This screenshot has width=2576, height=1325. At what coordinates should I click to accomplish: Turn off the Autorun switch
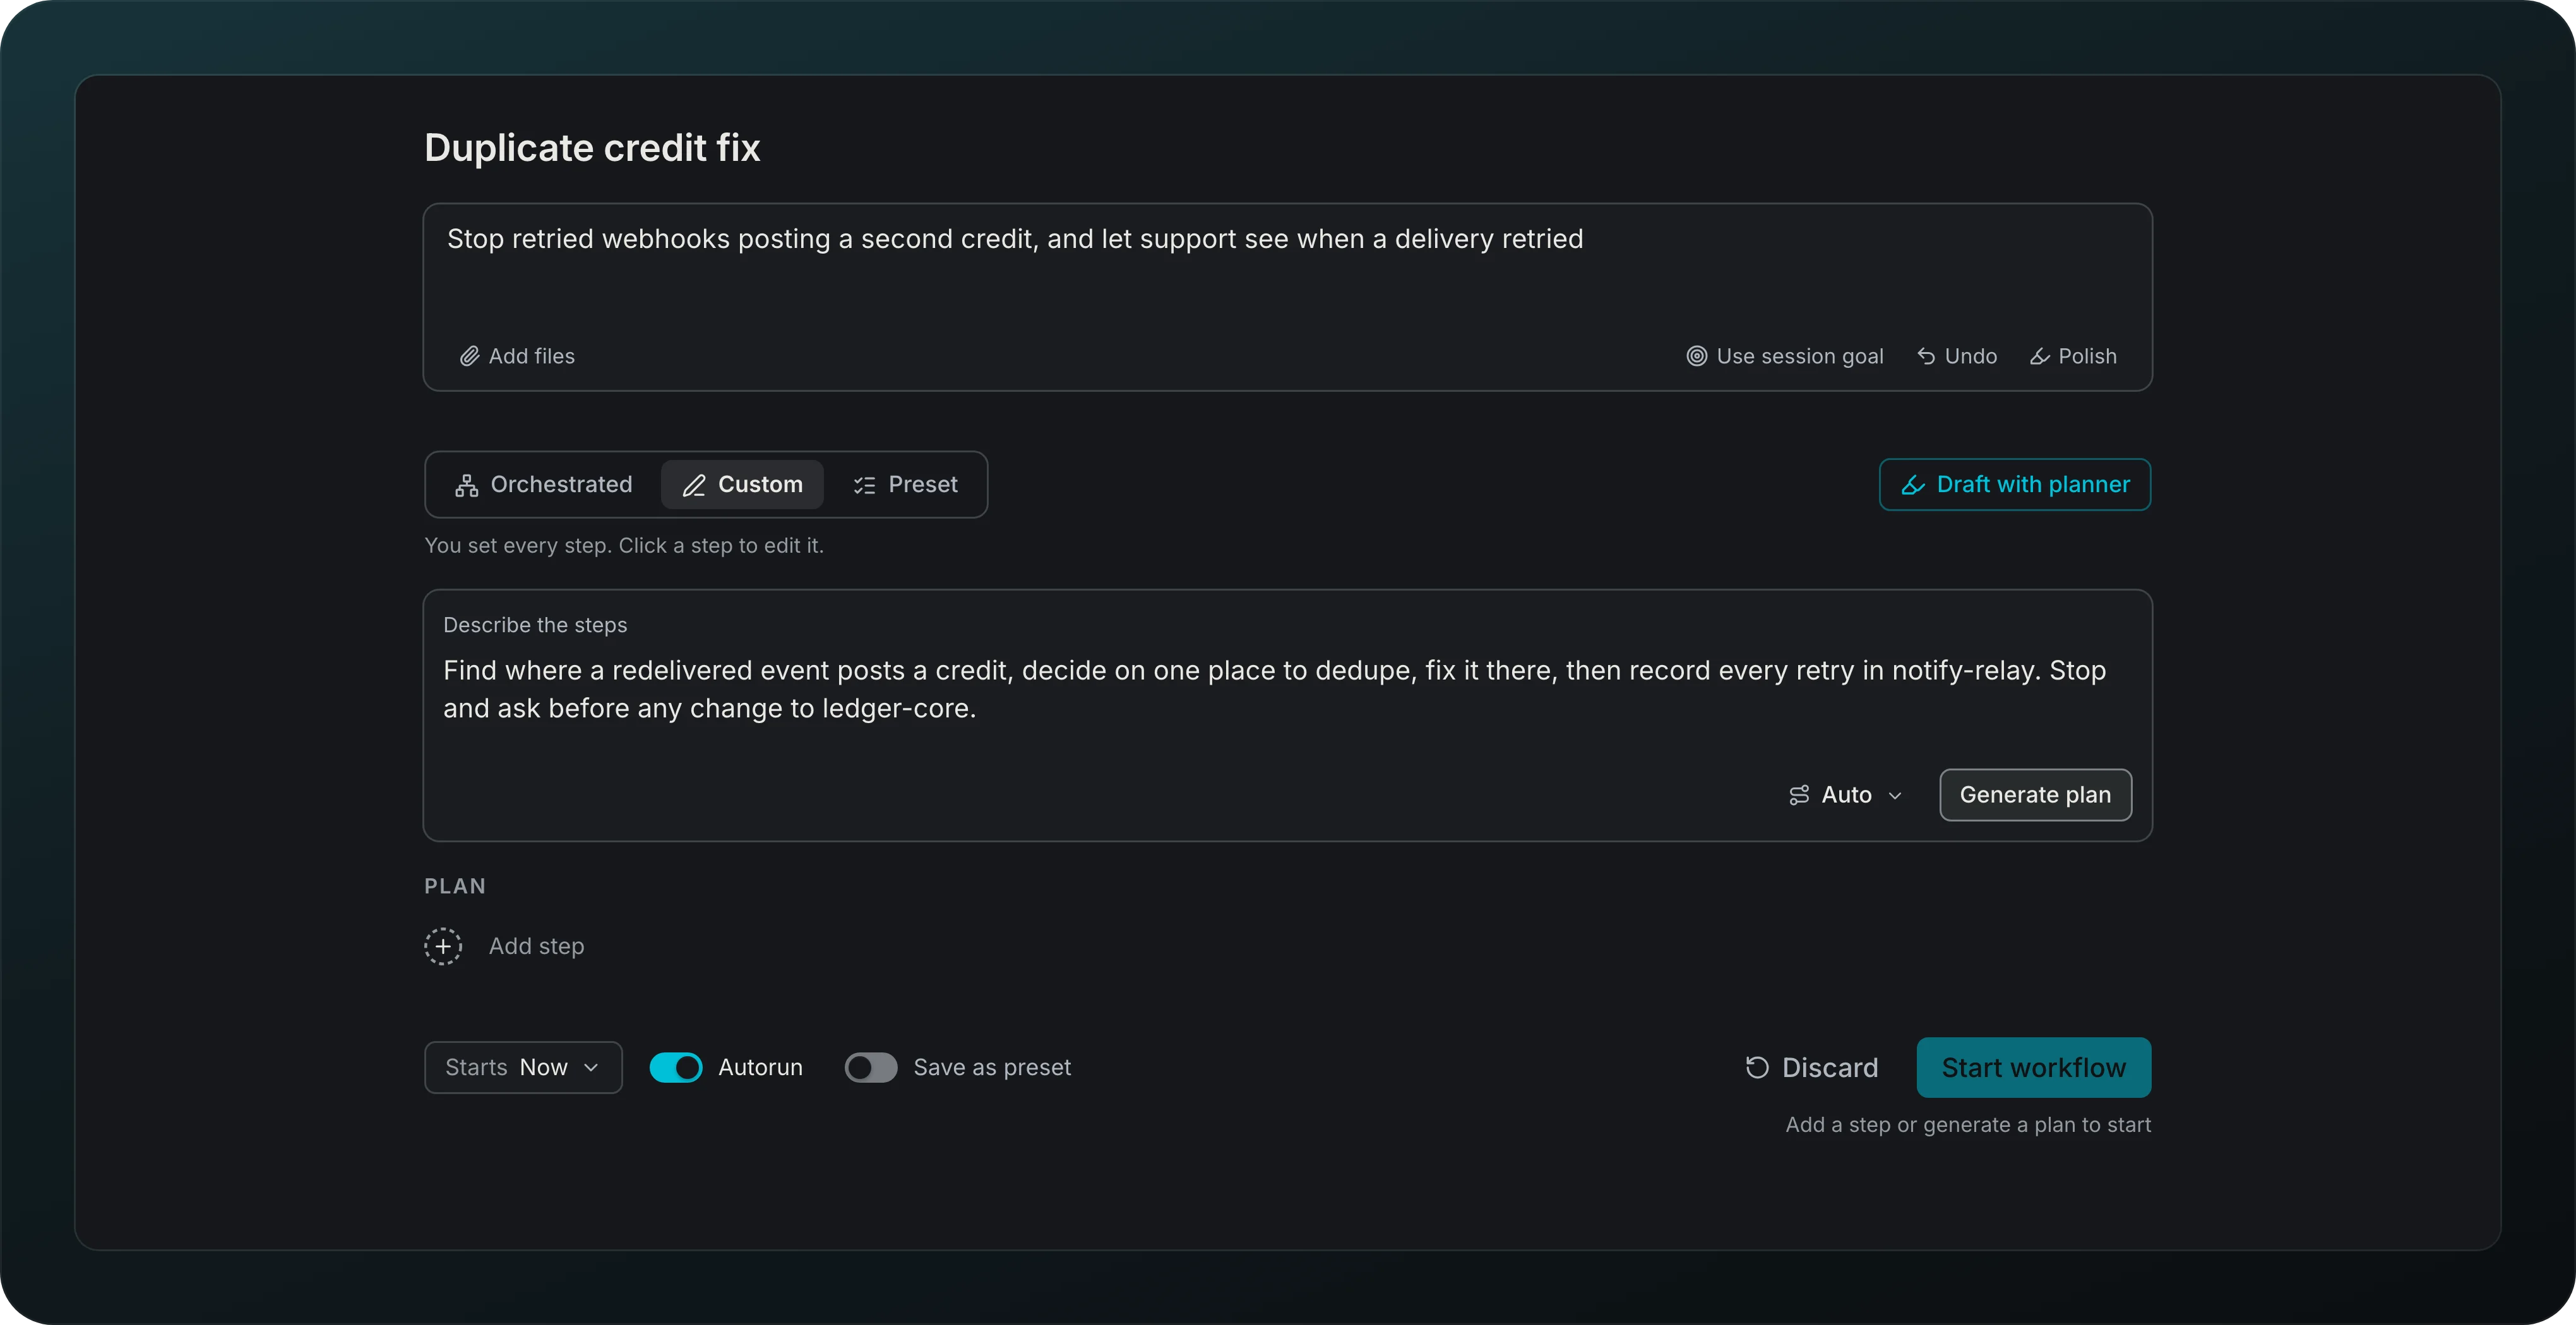(x=676, y=1068)
